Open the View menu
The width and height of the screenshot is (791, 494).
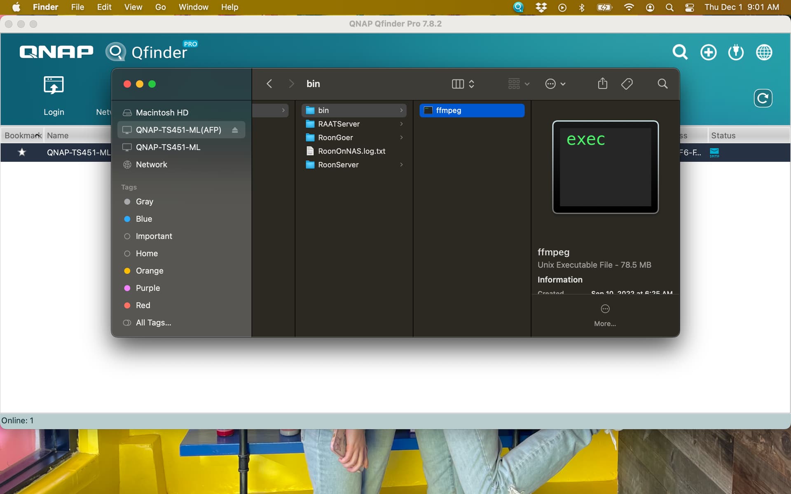pyautogui.click(x=133, y=7)
